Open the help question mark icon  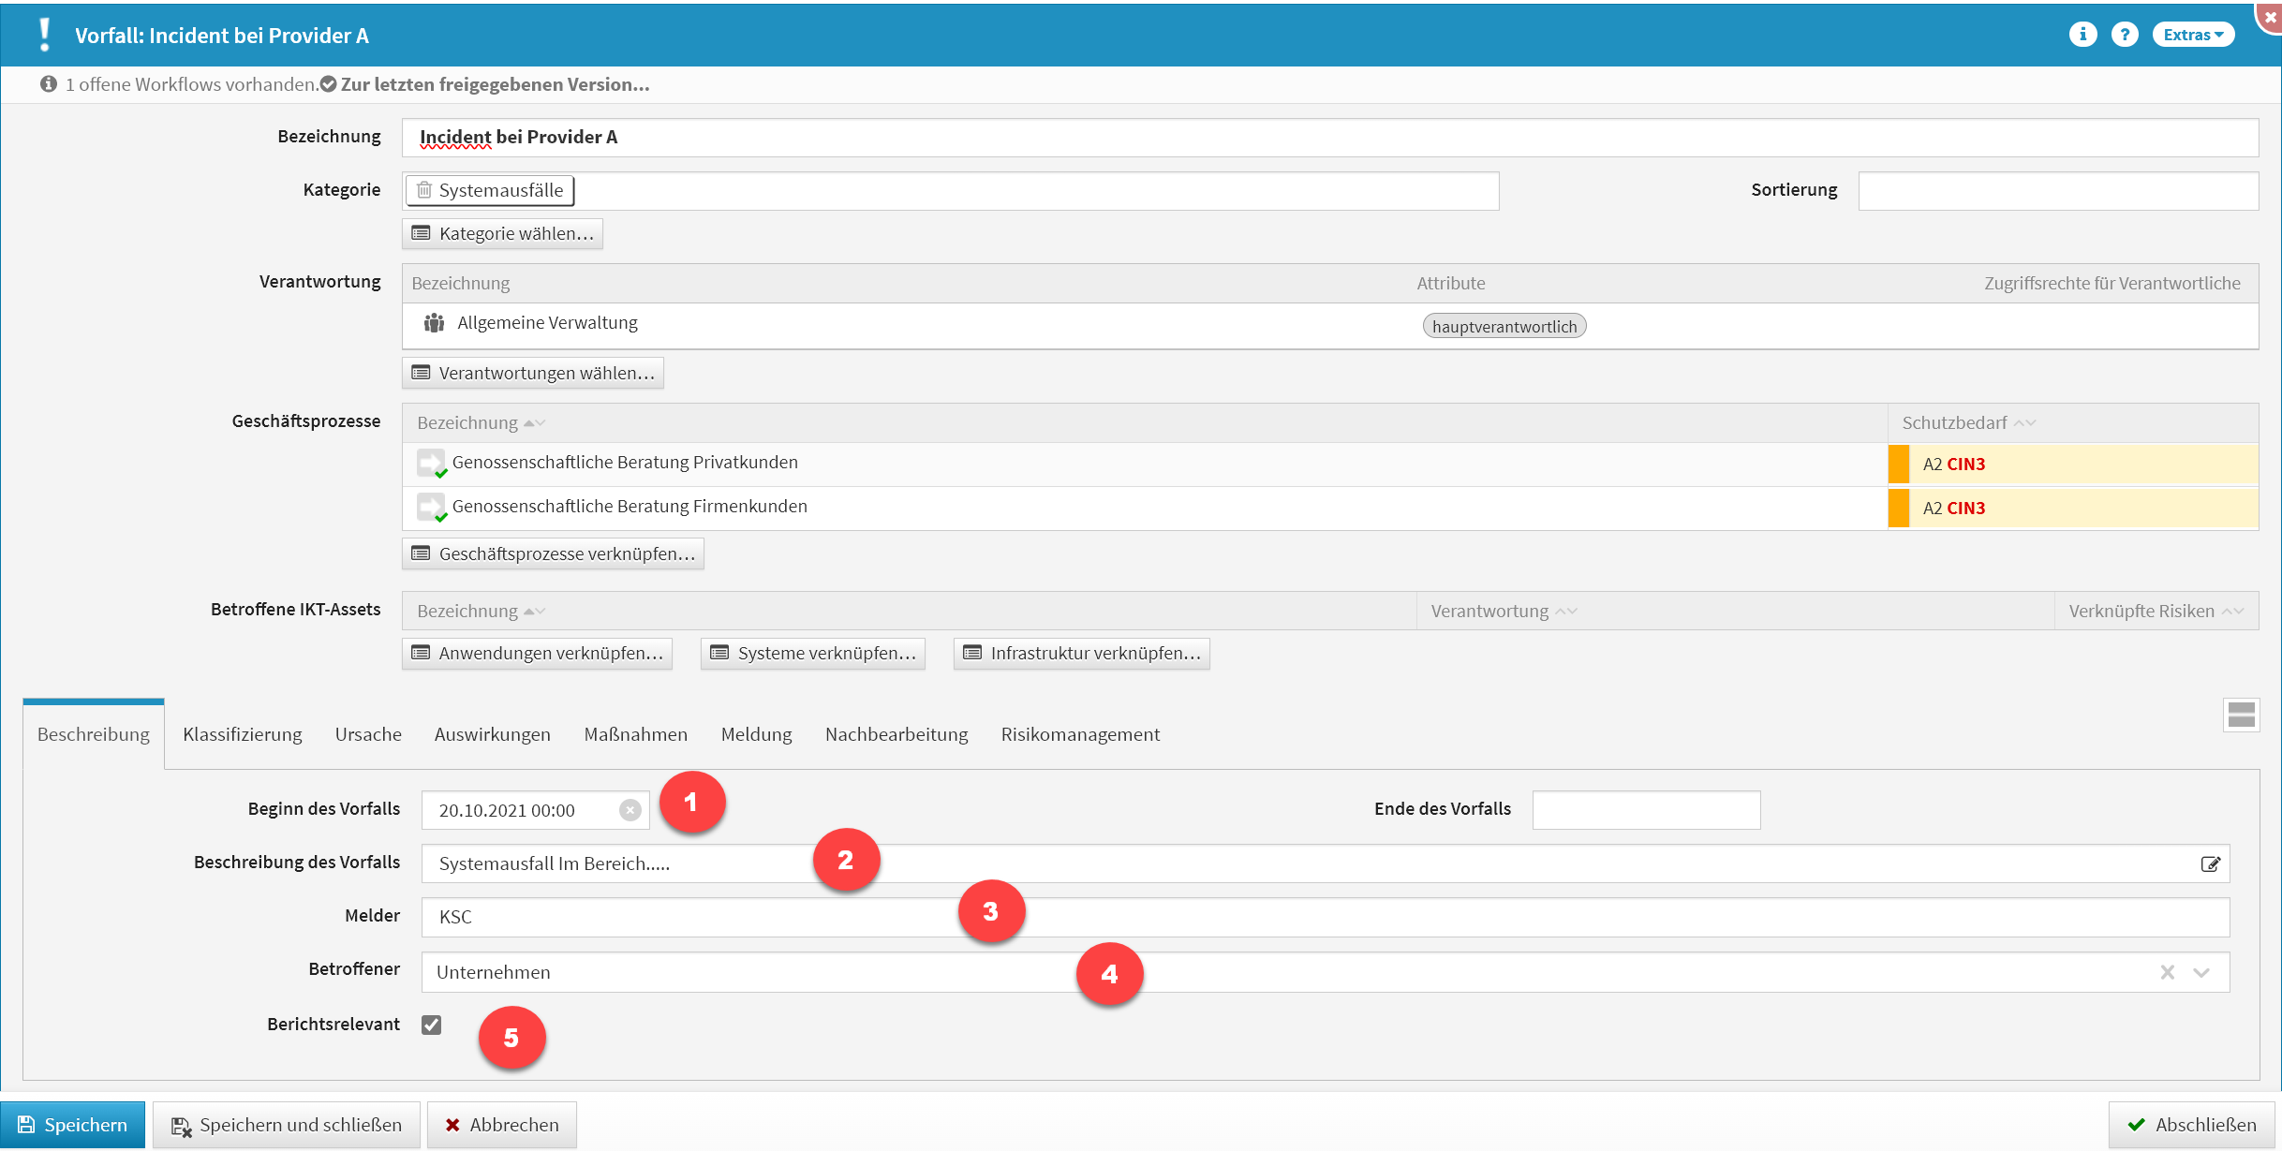point(2125,35)
